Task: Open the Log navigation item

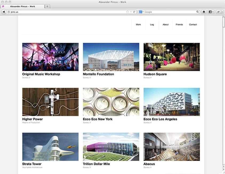Action: click(x=152, y=25)
